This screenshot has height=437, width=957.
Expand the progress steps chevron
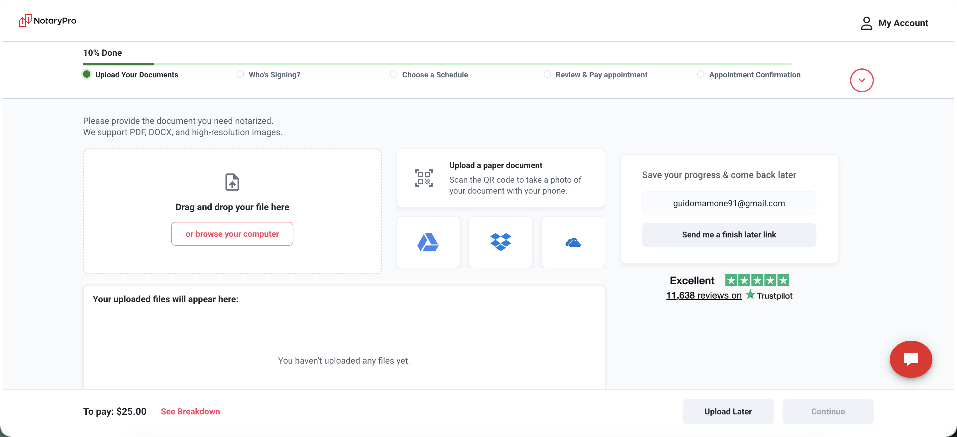(x=862, y=80)
